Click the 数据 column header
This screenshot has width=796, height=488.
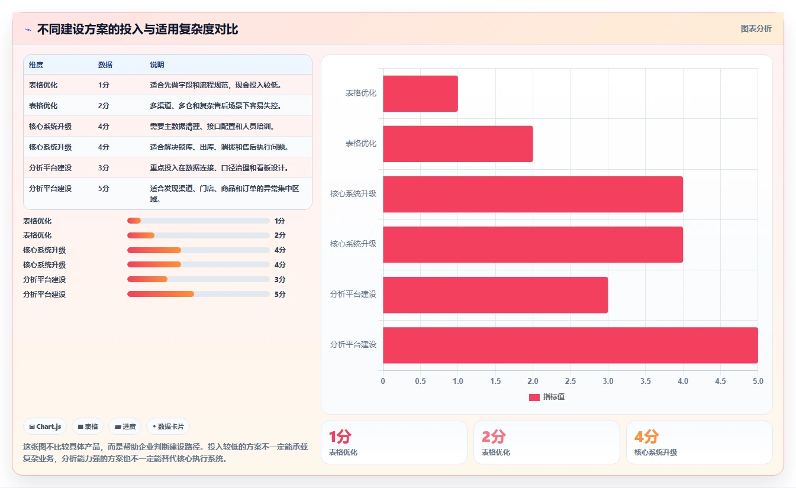pos(105,65)
